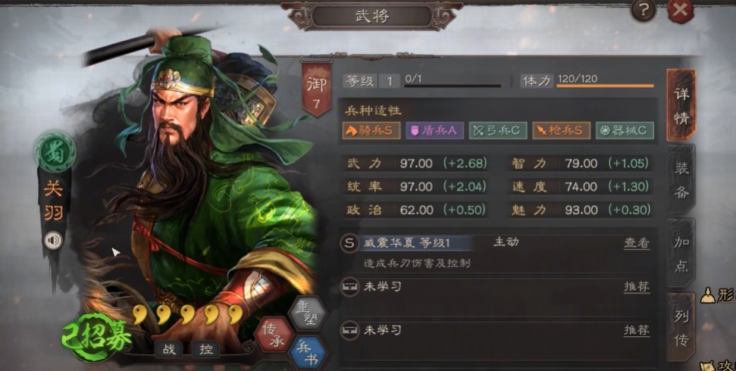The height and width of the screenshot is (371, 736).
Task: Play Guan Yu's voice line speaker icon
Action: click(x=53, y=241)
